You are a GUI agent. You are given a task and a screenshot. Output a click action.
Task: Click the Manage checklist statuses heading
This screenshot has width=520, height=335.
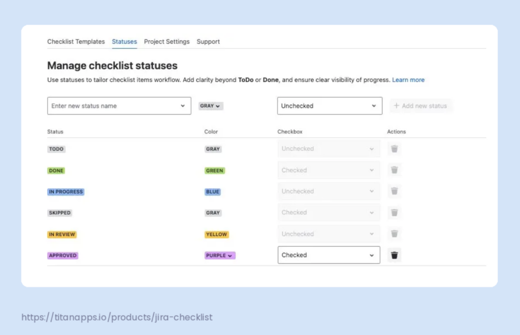tap(112, 65)
